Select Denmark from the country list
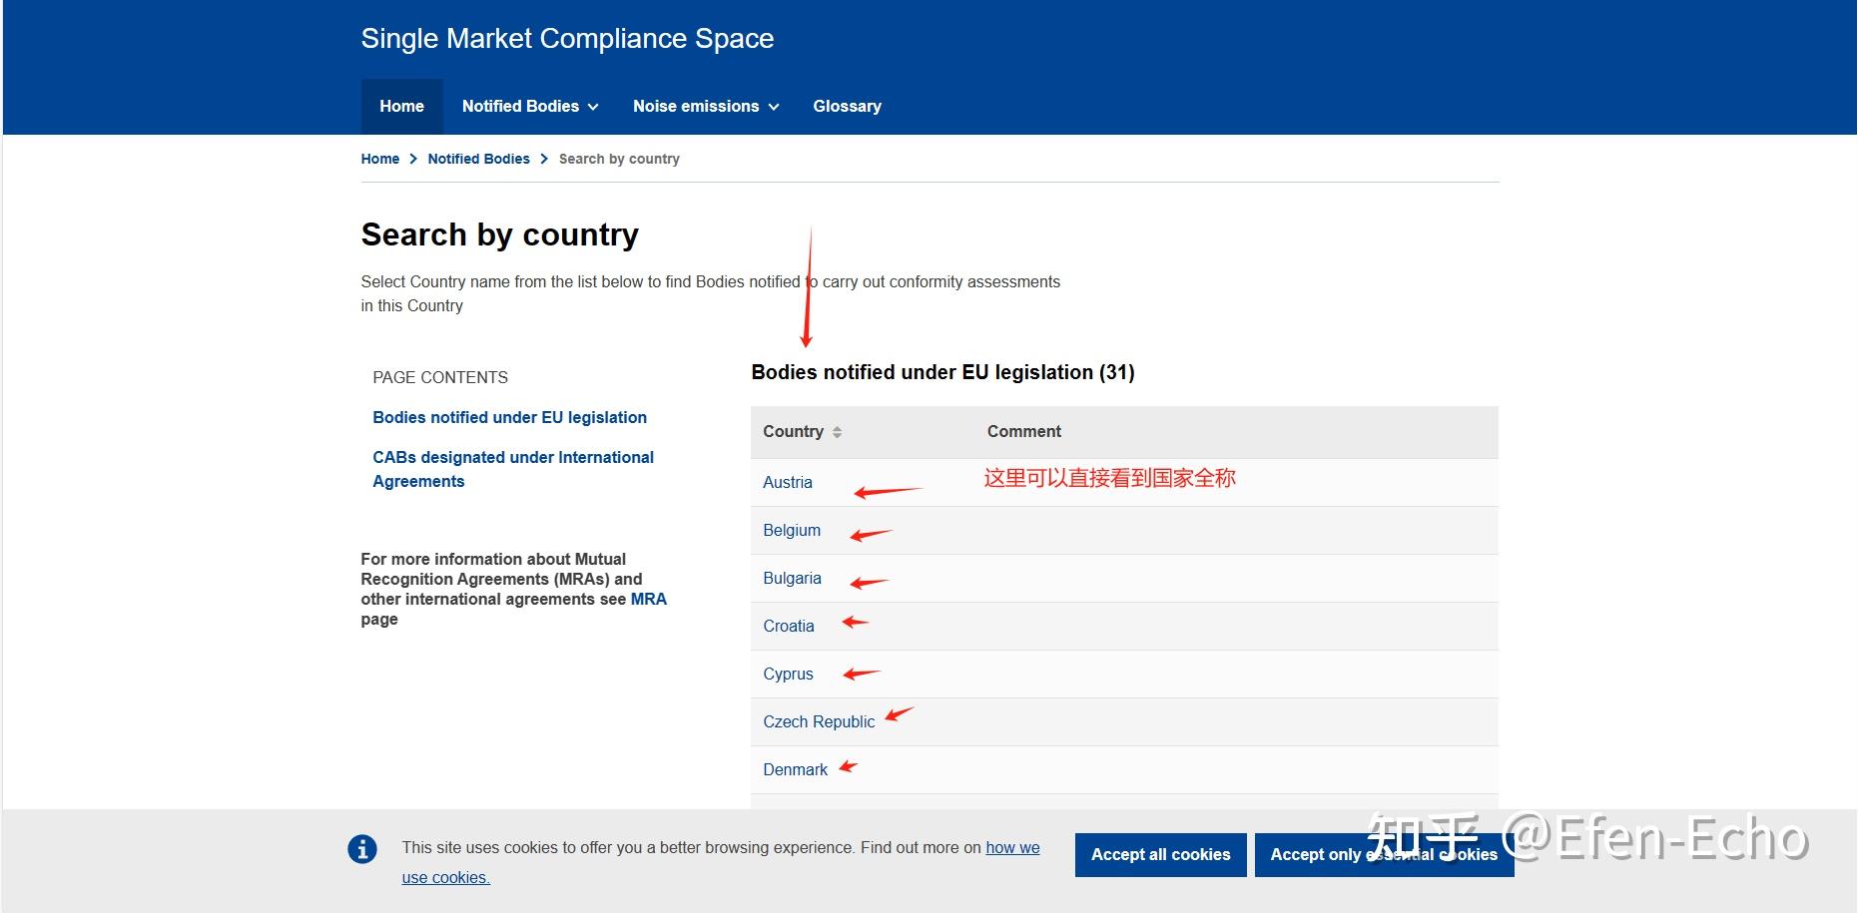Screen dimensions: 1858x913 (795, 770)
